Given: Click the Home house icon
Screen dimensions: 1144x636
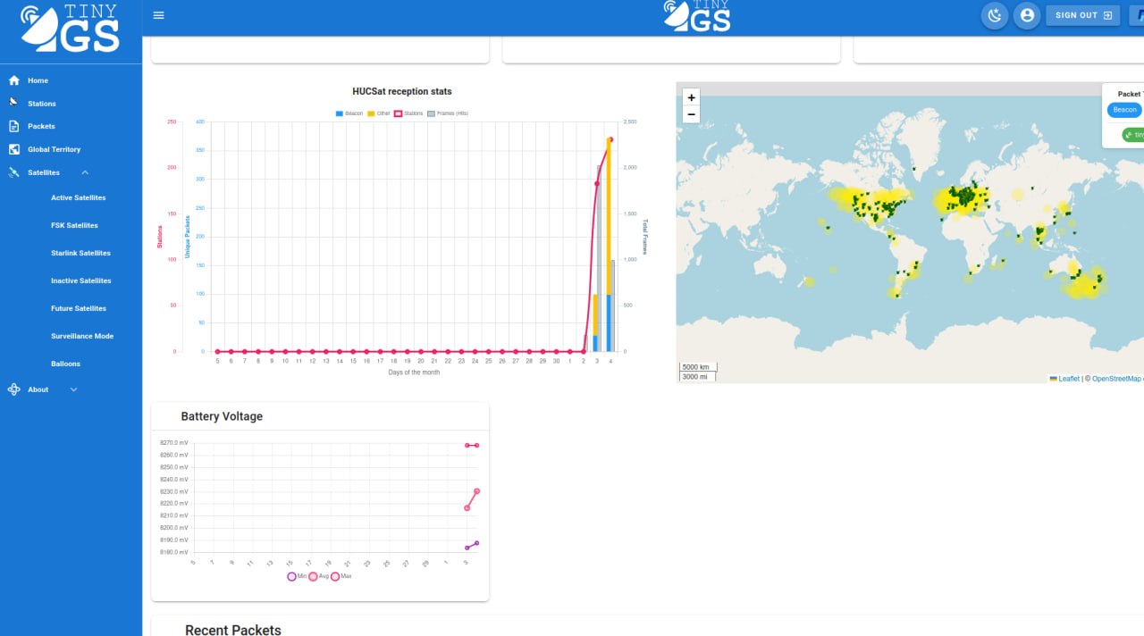Looking at the screenshot, I should [13, 80].
